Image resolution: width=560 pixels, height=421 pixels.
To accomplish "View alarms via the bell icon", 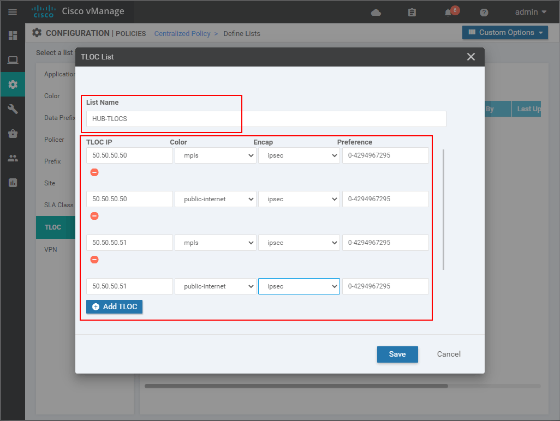I will point(448,11).
